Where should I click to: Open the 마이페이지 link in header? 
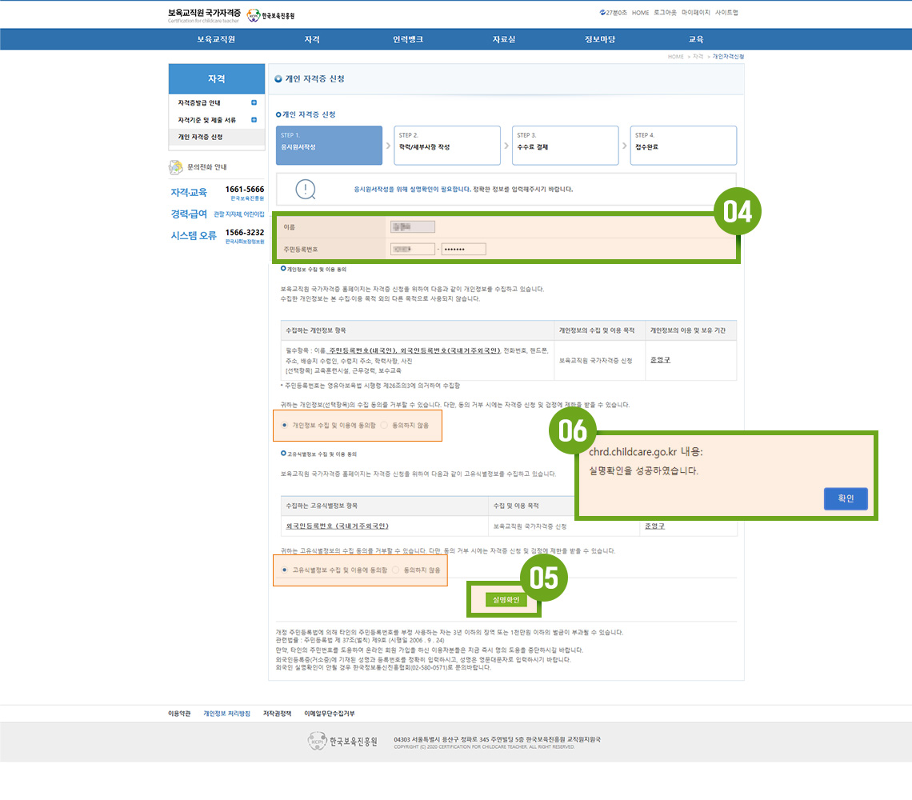pos(695,13)
